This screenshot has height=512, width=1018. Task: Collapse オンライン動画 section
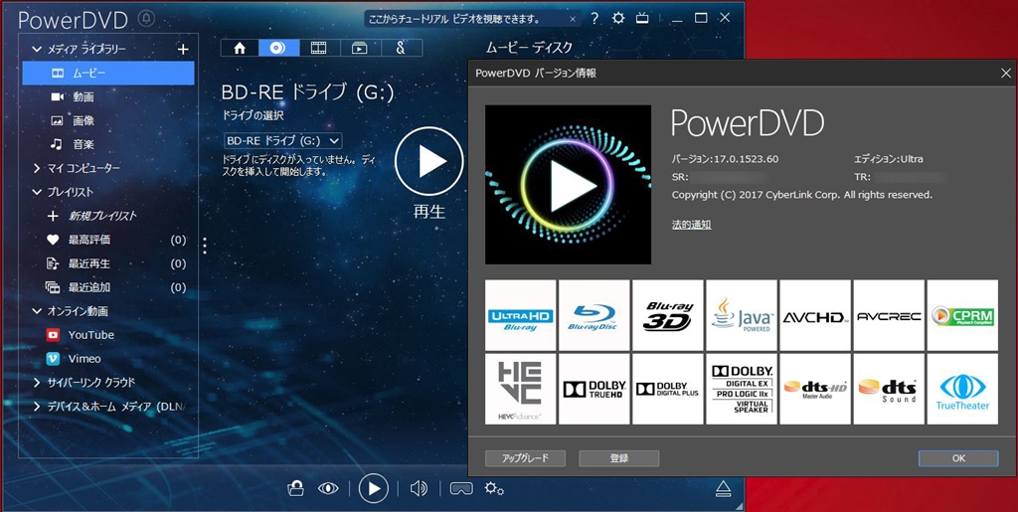coord(37,311)
